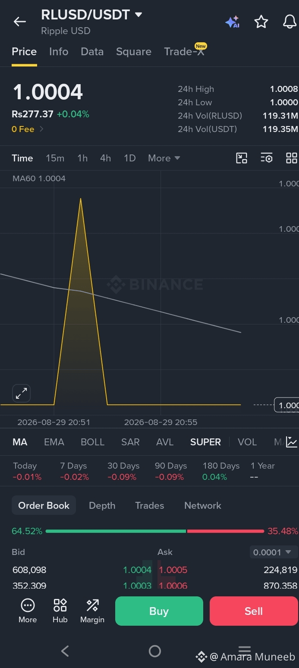
Task: Open price alerts bell icon
Action: [290, 22]
